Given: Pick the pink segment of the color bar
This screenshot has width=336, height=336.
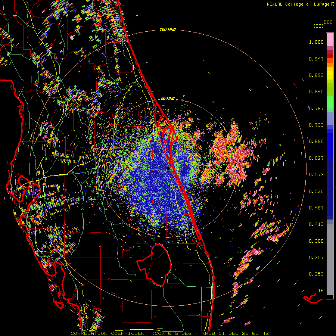Looking at the screenshot, I should [330, 40].
